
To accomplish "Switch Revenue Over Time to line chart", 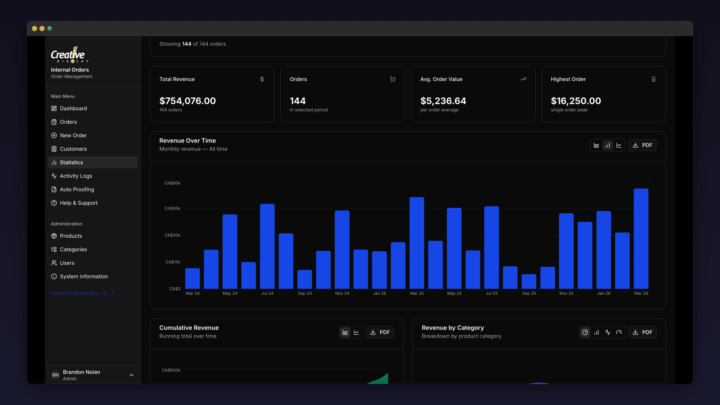I will pyautogui.click(x=619, y=145).
